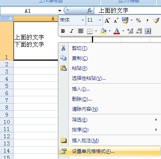Open the Name Box dropdown arrow

click(60, 11)
